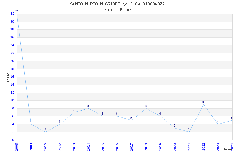Click the y-axis tick label 20

coord(12,61)
